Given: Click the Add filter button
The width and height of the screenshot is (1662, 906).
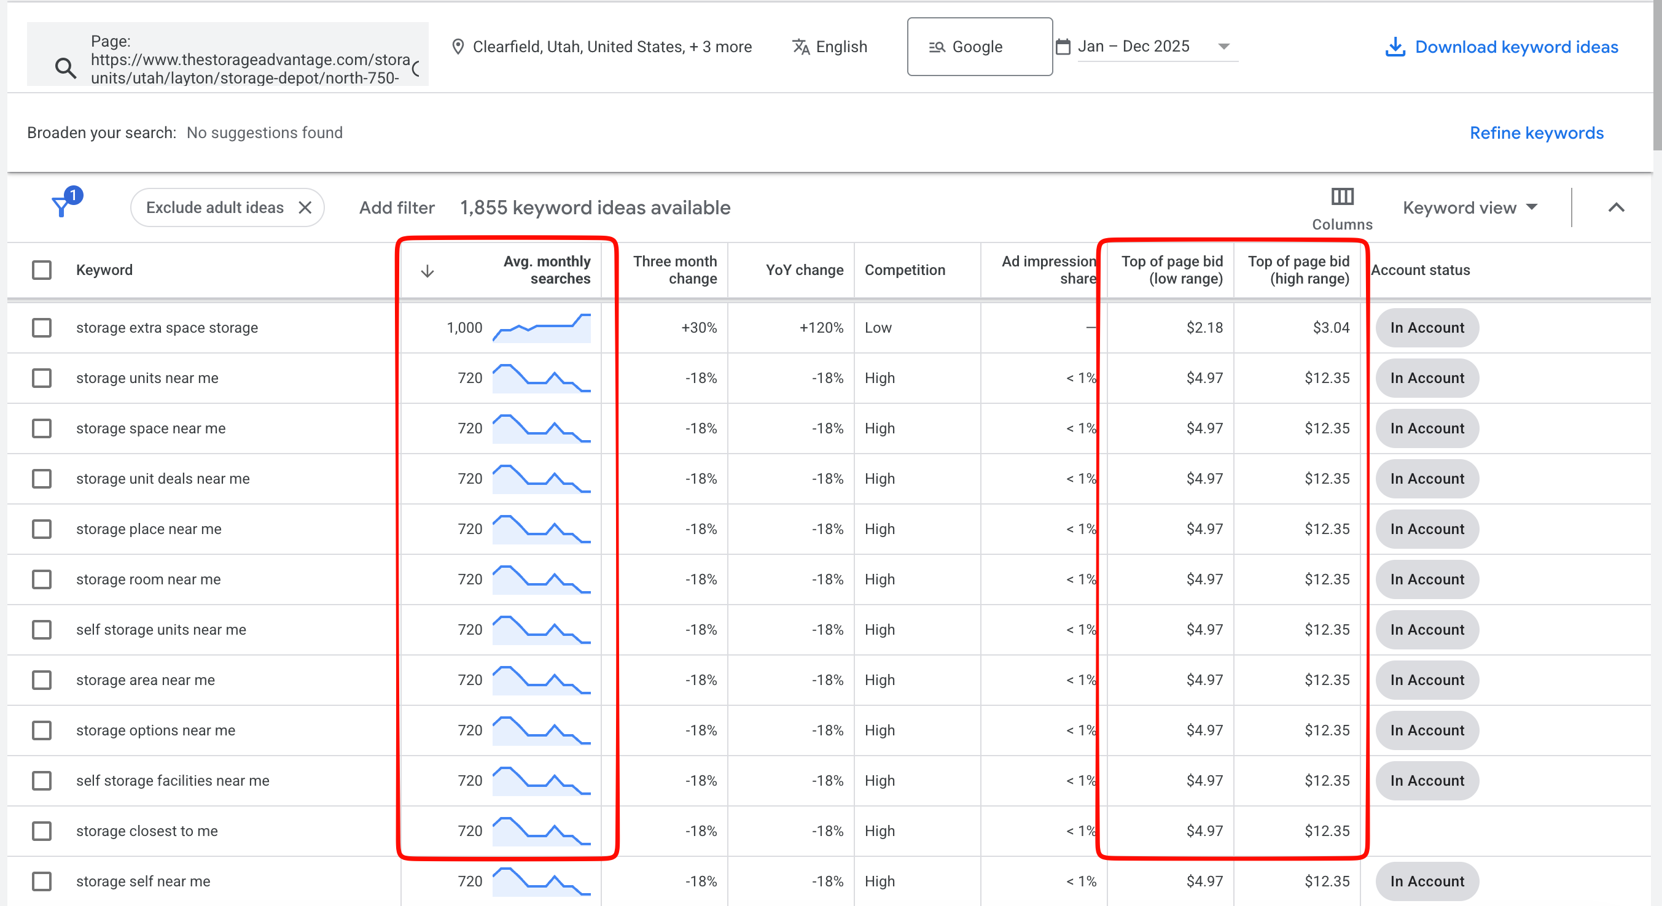Looking at the screenshot, I should (397, 207).
